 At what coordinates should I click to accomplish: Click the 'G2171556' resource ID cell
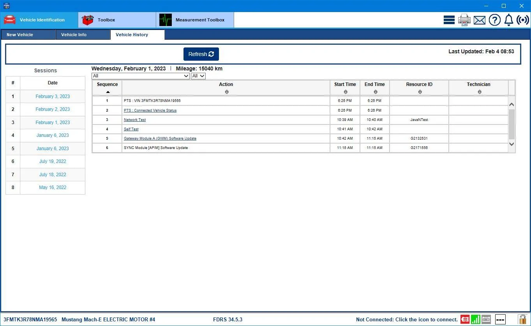419,148
